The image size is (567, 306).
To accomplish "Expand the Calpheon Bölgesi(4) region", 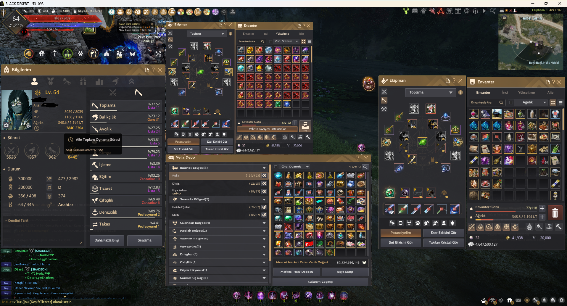I will [219, 223].
